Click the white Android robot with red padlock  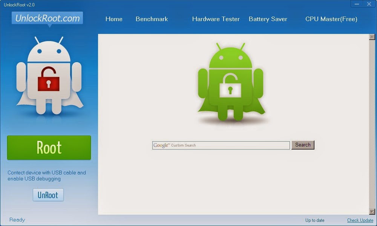click(49, 75)
